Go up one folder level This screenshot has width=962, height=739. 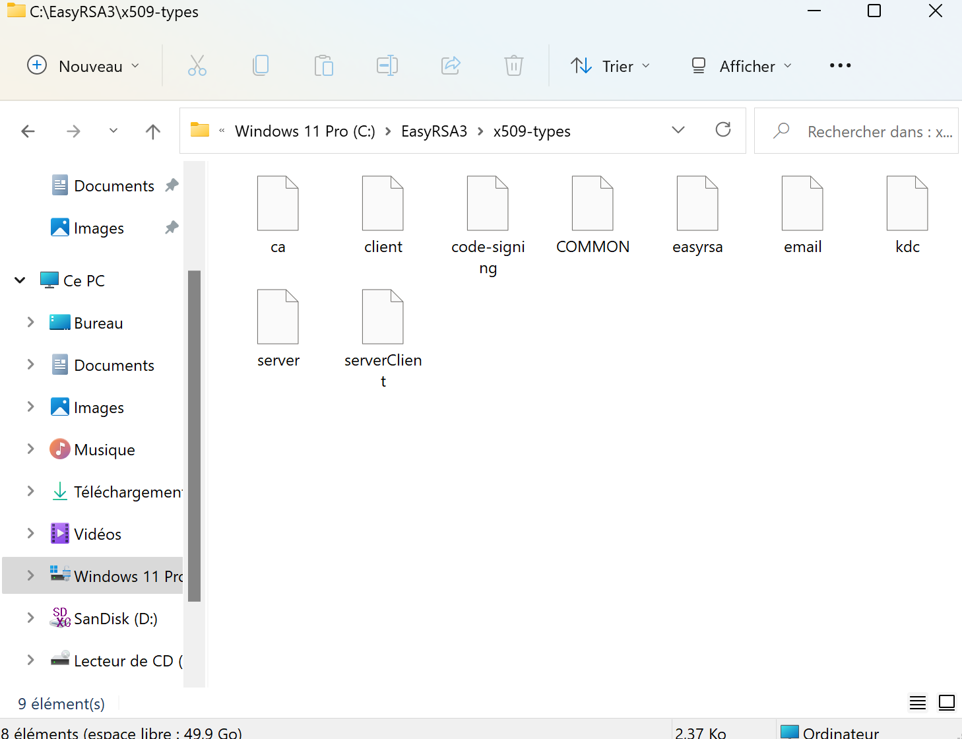coord(153,131)
